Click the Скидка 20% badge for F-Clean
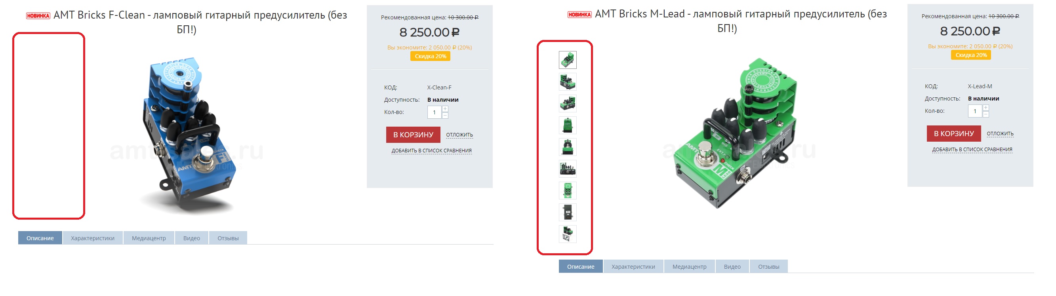 click(x=430, y=56)
